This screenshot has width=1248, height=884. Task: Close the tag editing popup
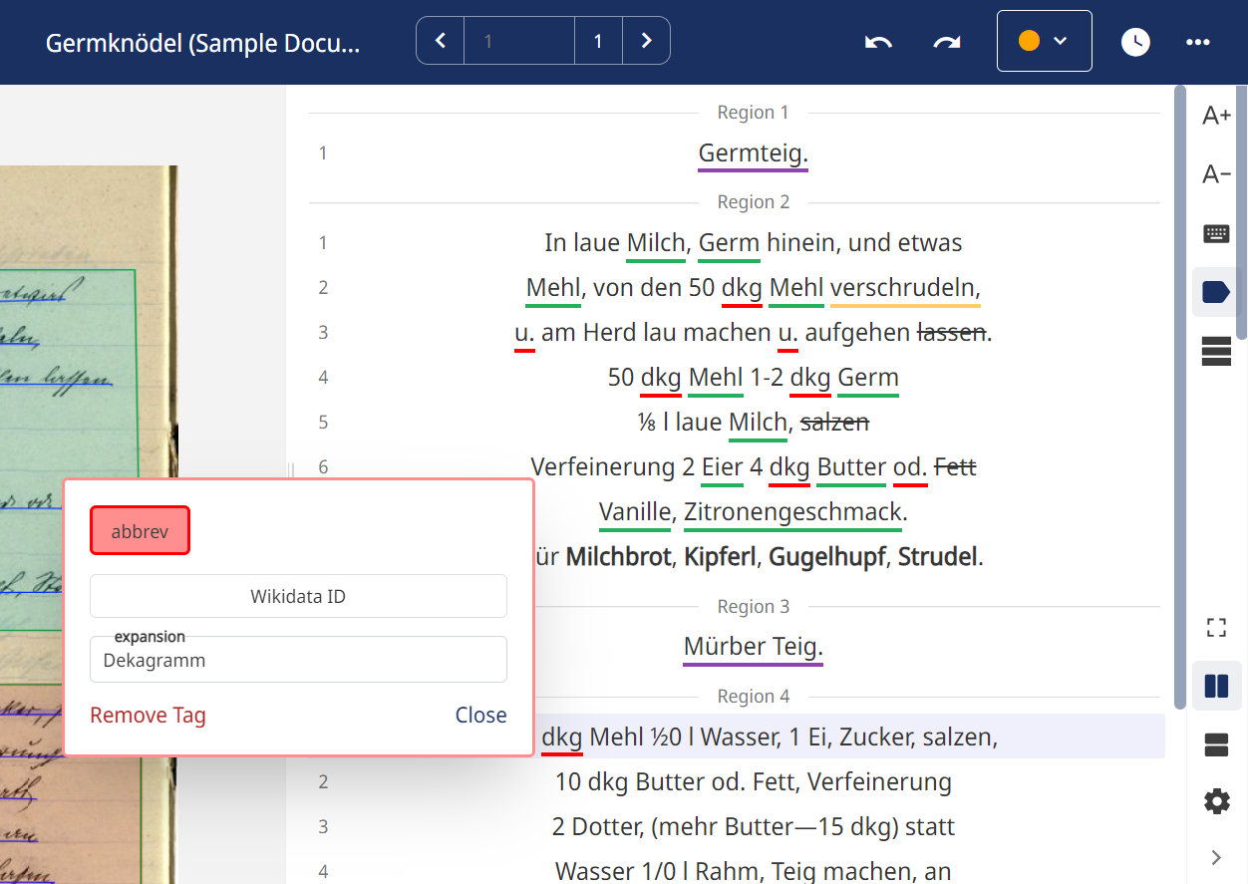[480, 715]
